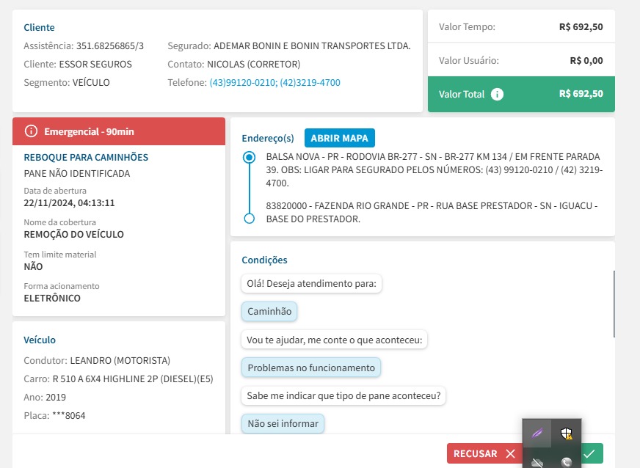The height and width of the screenshot is (468, 640).
Task: Click the ESSOR SEGUROS client name
Action: click(95, 64)
